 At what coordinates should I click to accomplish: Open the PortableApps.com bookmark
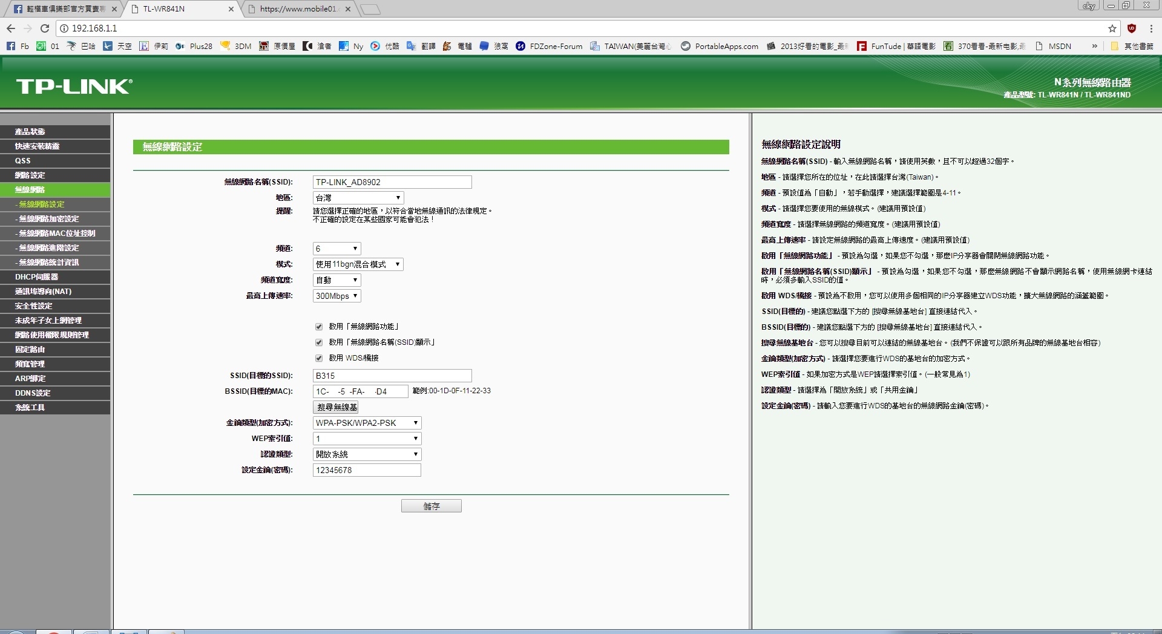click(x=720, y=46)
